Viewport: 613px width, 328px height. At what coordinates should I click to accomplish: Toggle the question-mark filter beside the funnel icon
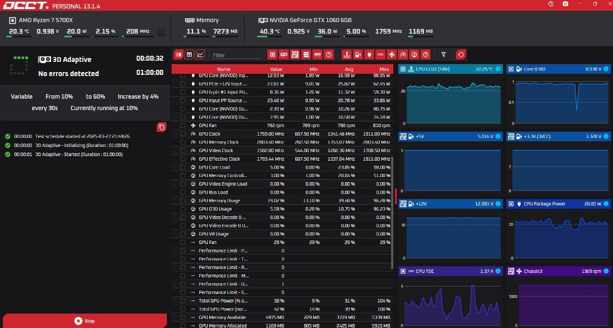[426, 54]
